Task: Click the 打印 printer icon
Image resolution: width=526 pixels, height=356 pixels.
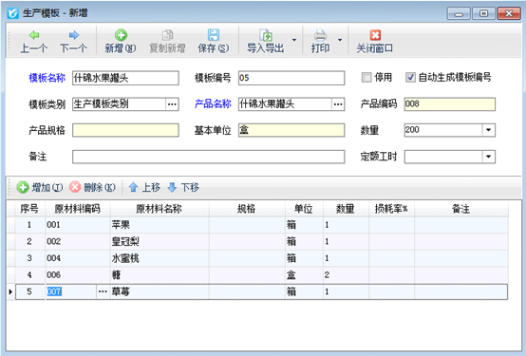Action: click(x=320, y=35)
